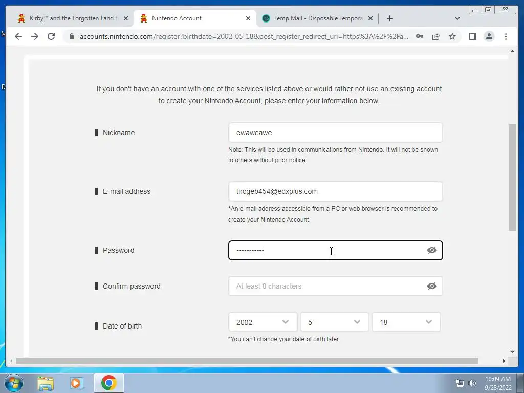Reload the Nintendo Account page
The image size is (524, 393).
point(51,36)
